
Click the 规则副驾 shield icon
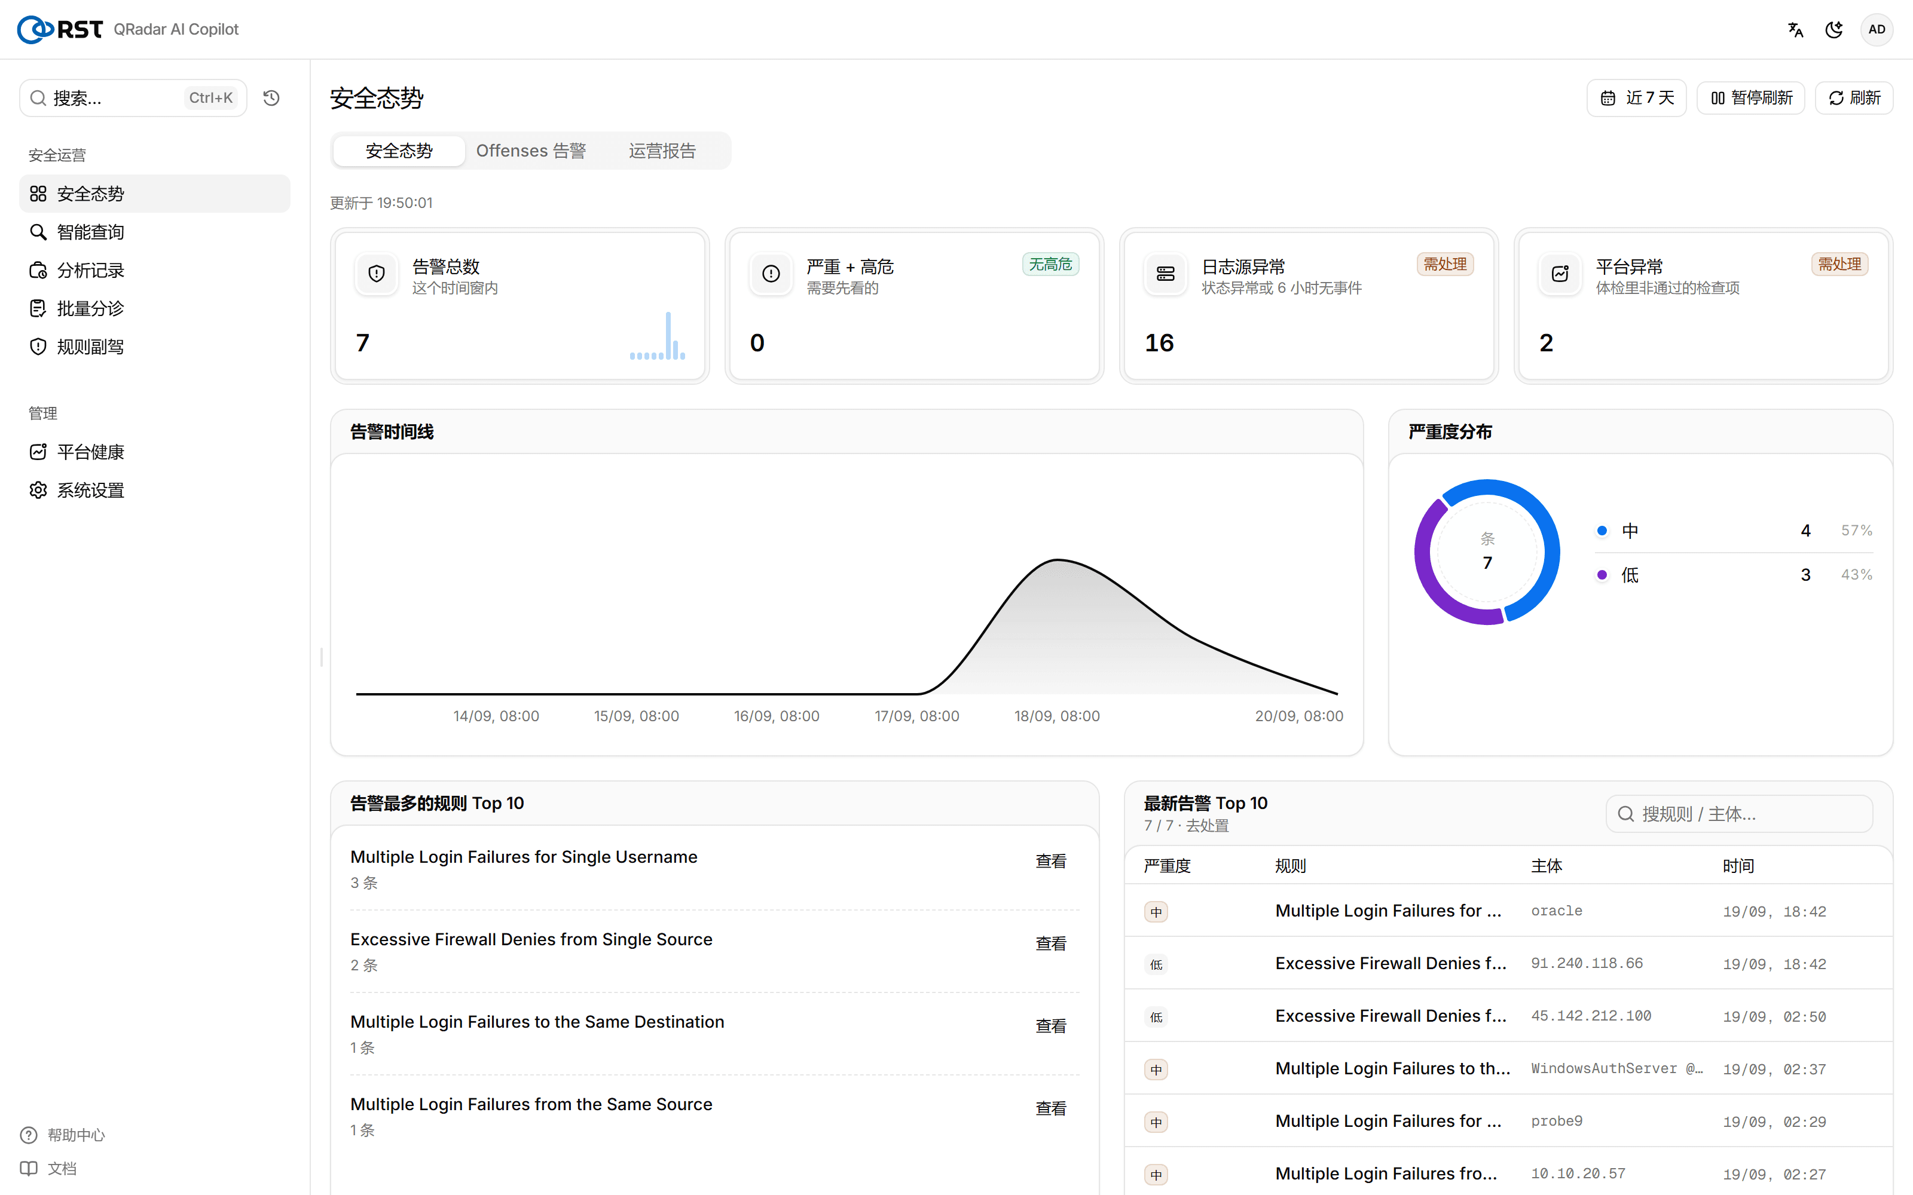pos(38,346)
